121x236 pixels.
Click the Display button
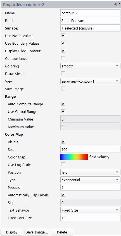pos(12,232)
